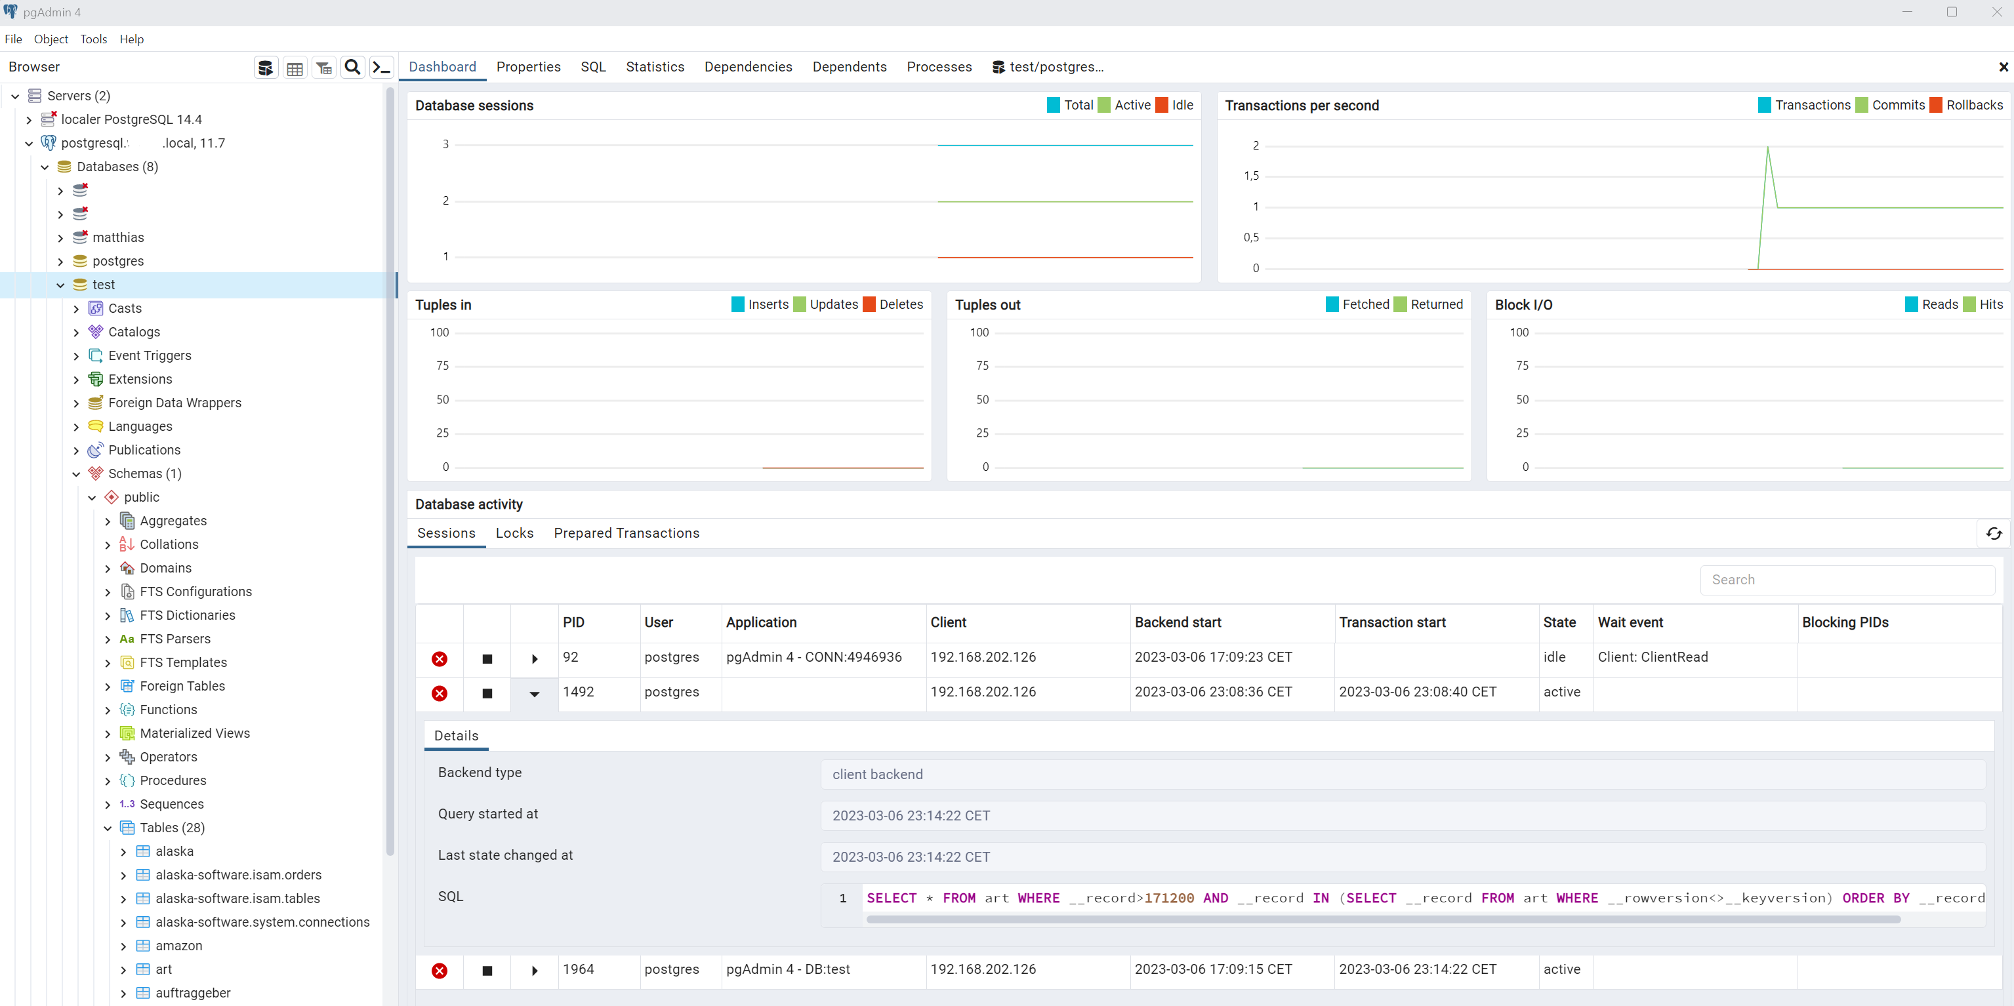Open the Object menu
Image resolution: width=2014 pixels, height=1006 pixels.
(x=51, y=39)
